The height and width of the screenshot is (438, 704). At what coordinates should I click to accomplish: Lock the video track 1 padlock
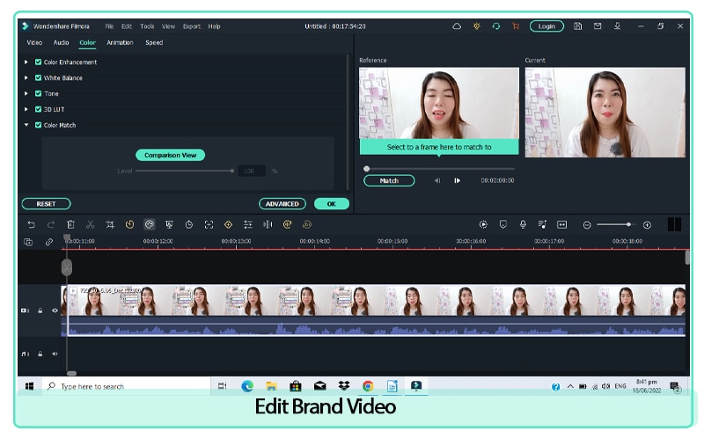click(x=40, y=310)
